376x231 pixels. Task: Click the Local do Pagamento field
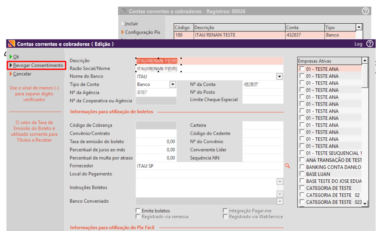[210, 174]
